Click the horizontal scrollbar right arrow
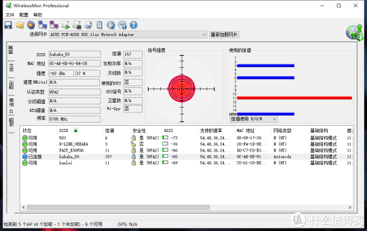Screen dimensions: 367x231 coord(350,207)
